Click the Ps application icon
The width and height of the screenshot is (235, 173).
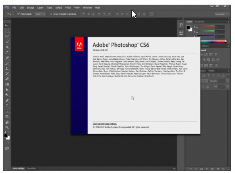[x=6, y=7]
